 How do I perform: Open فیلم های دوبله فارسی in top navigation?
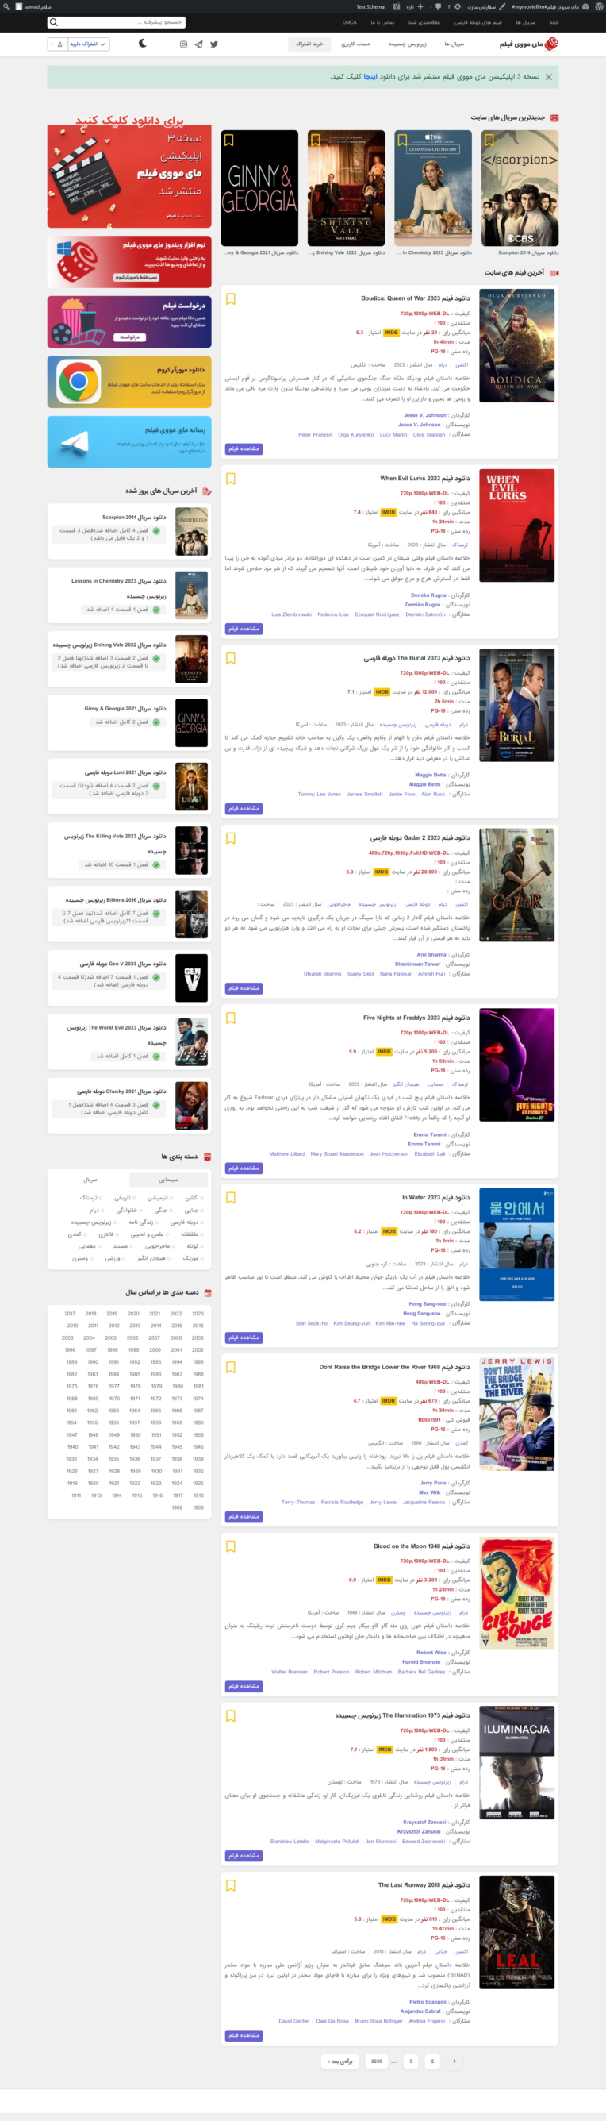478,22
